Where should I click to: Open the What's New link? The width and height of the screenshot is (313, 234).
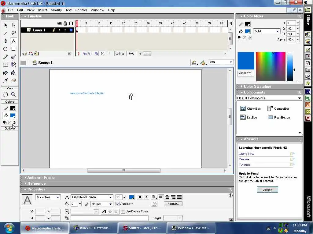246,154
